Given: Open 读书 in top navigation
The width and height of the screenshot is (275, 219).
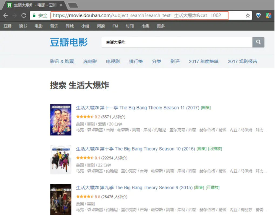Looking at the screenshot, I should [x=23, y=26].
